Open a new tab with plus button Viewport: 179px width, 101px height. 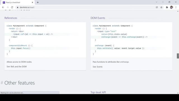pos(38,3)
